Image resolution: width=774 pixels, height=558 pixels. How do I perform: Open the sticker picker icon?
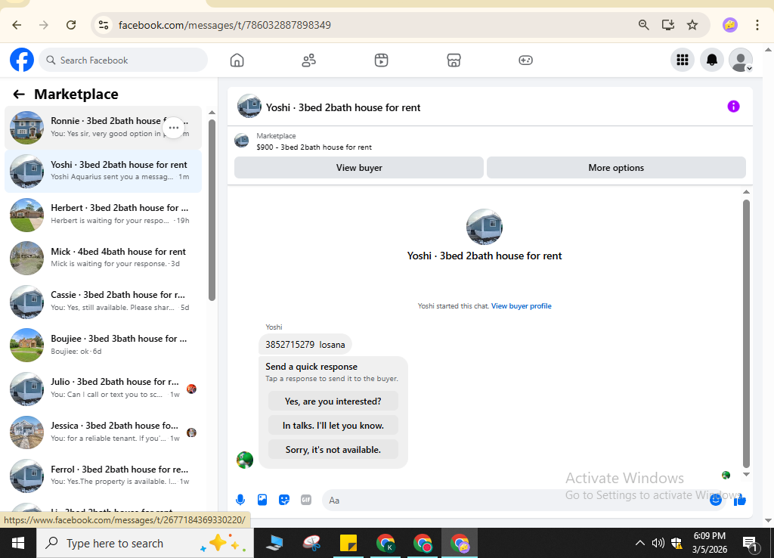pyautogui.click(x=284, y=500)
